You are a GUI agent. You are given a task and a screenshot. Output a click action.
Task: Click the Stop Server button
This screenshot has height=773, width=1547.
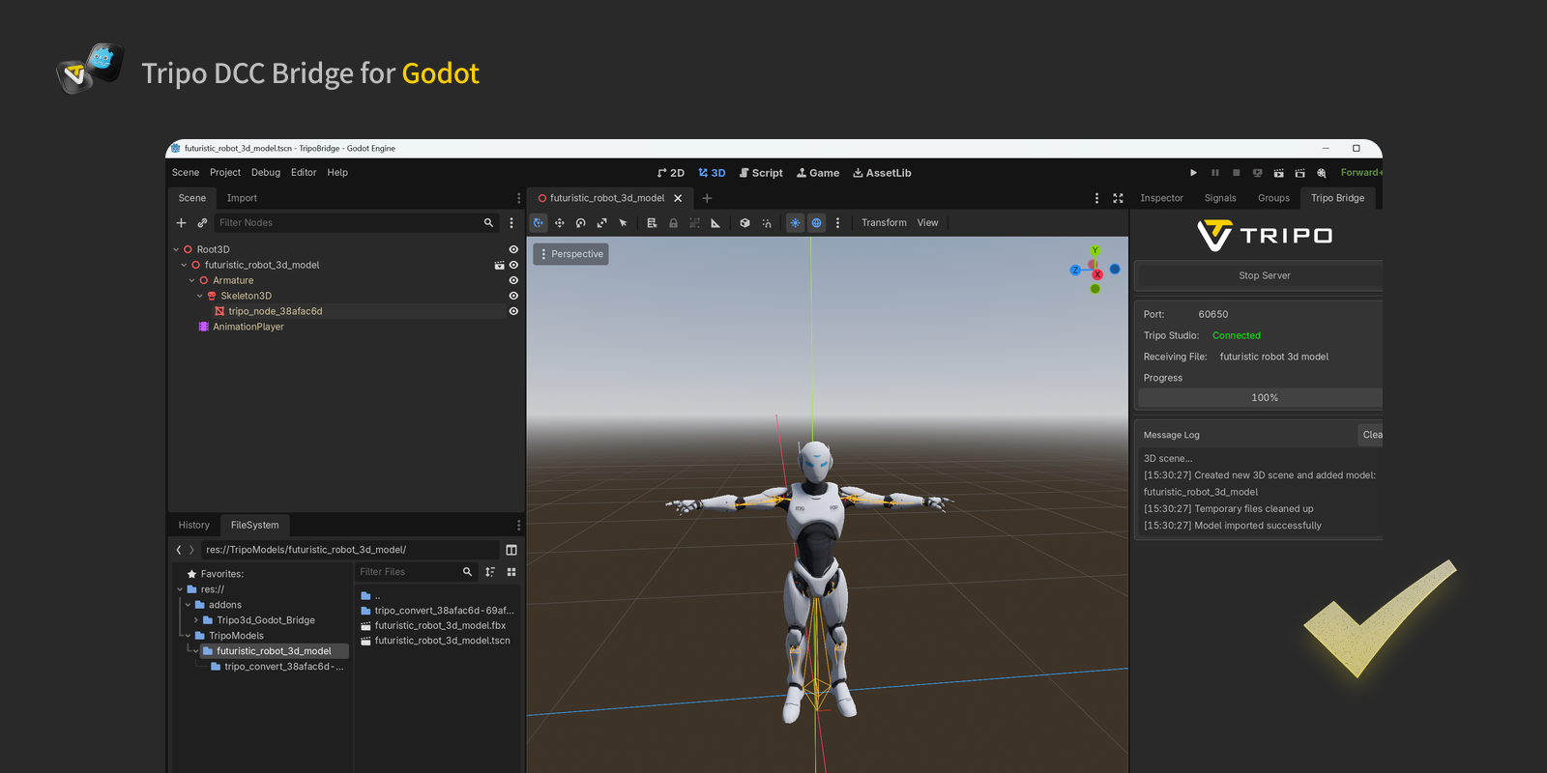click(1264, 275)
